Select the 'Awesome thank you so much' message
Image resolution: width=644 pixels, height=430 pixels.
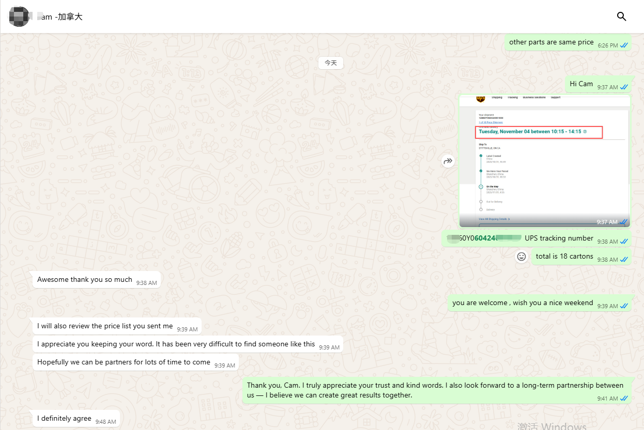85,280
